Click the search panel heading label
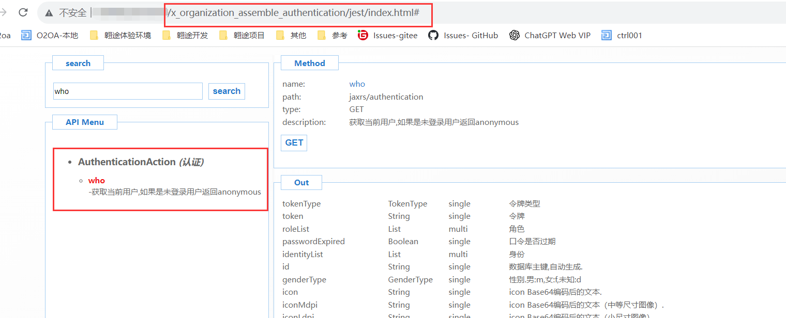 point(78,63)
